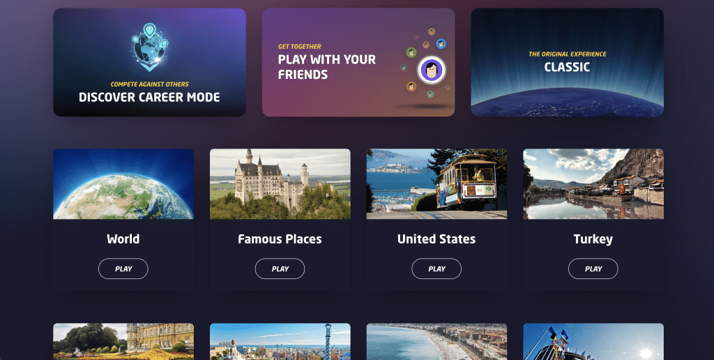Open the garden palace map thumbnail in bottom row

123,342
